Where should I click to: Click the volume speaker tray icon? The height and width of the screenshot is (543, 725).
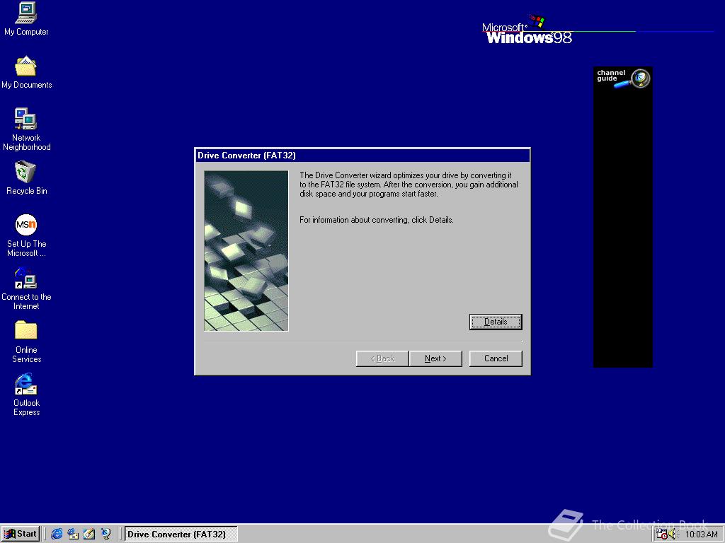click(673, 535)
